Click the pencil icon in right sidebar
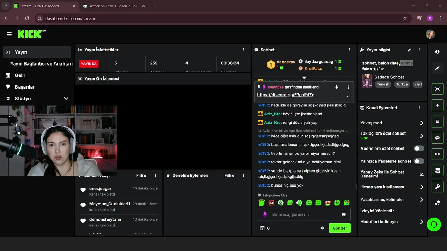The image size is (447, 251). pyautogui.click(x=438, y=68)
